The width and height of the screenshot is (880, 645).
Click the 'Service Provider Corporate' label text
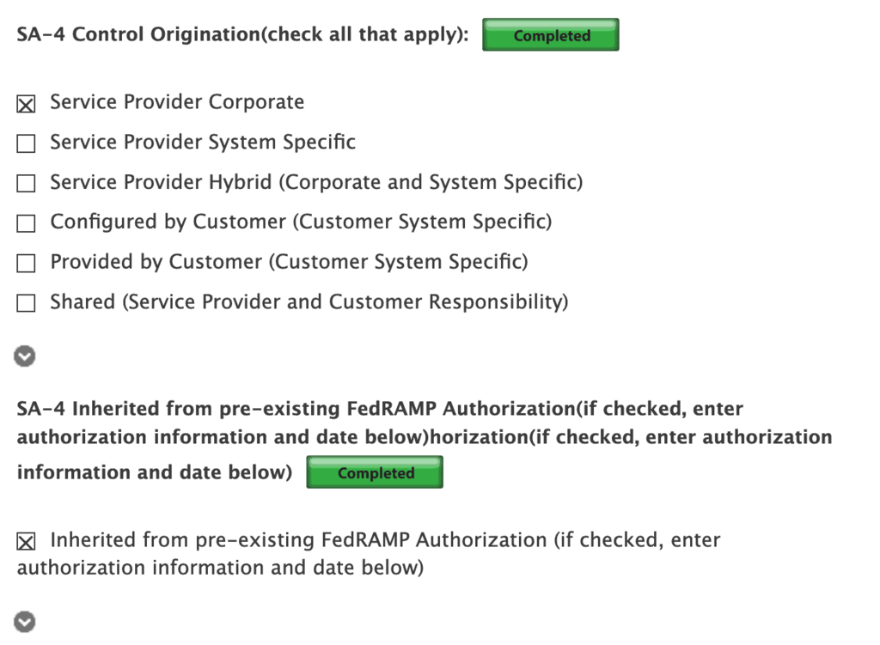click(x=177, y=102)
